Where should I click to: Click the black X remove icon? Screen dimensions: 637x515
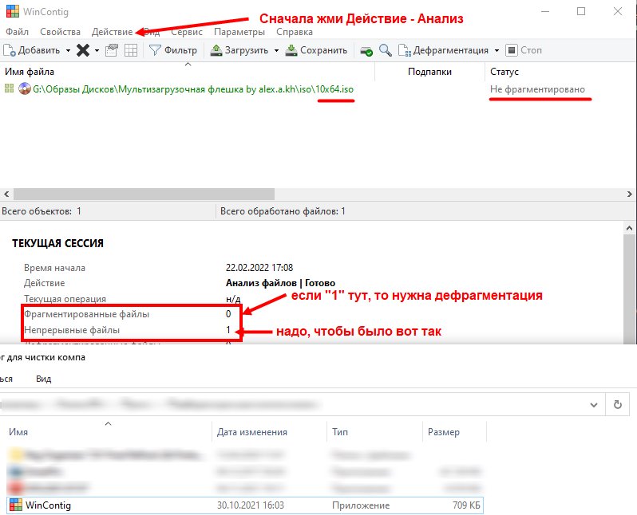pos(82,50)
